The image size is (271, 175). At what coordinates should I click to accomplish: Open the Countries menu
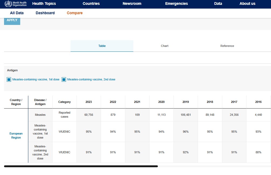coord(91,4)
